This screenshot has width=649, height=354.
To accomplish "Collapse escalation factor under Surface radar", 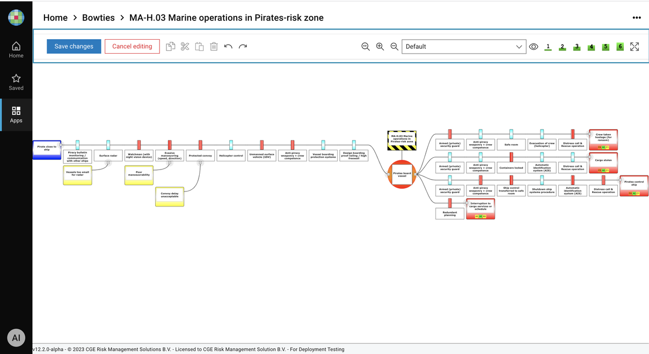I will coord(108,162).
